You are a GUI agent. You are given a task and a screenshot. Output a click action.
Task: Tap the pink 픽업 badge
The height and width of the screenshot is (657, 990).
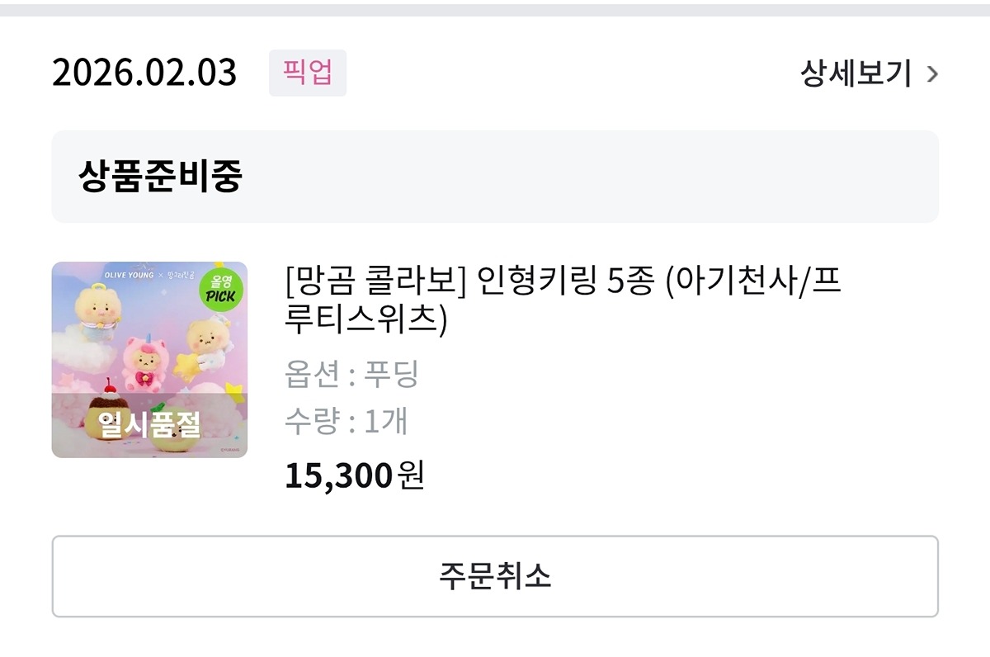tap(307, 73)
